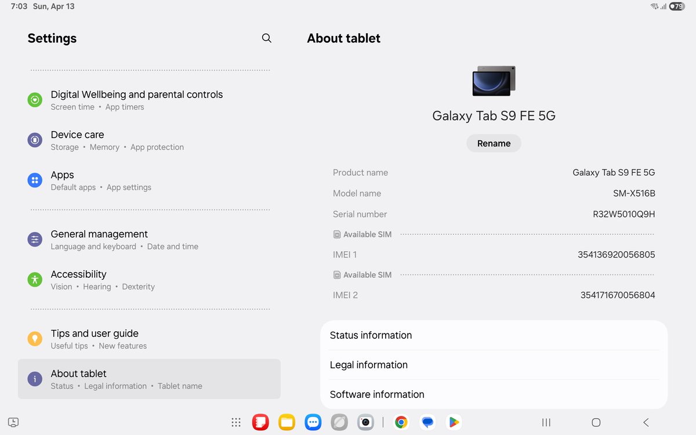The image size is (696, 435).
Task: Tap the Apps settings icon
Action: coord(35,180)
